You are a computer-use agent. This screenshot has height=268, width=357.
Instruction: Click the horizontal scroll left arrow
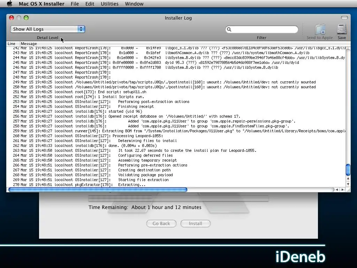pos(337,189)
